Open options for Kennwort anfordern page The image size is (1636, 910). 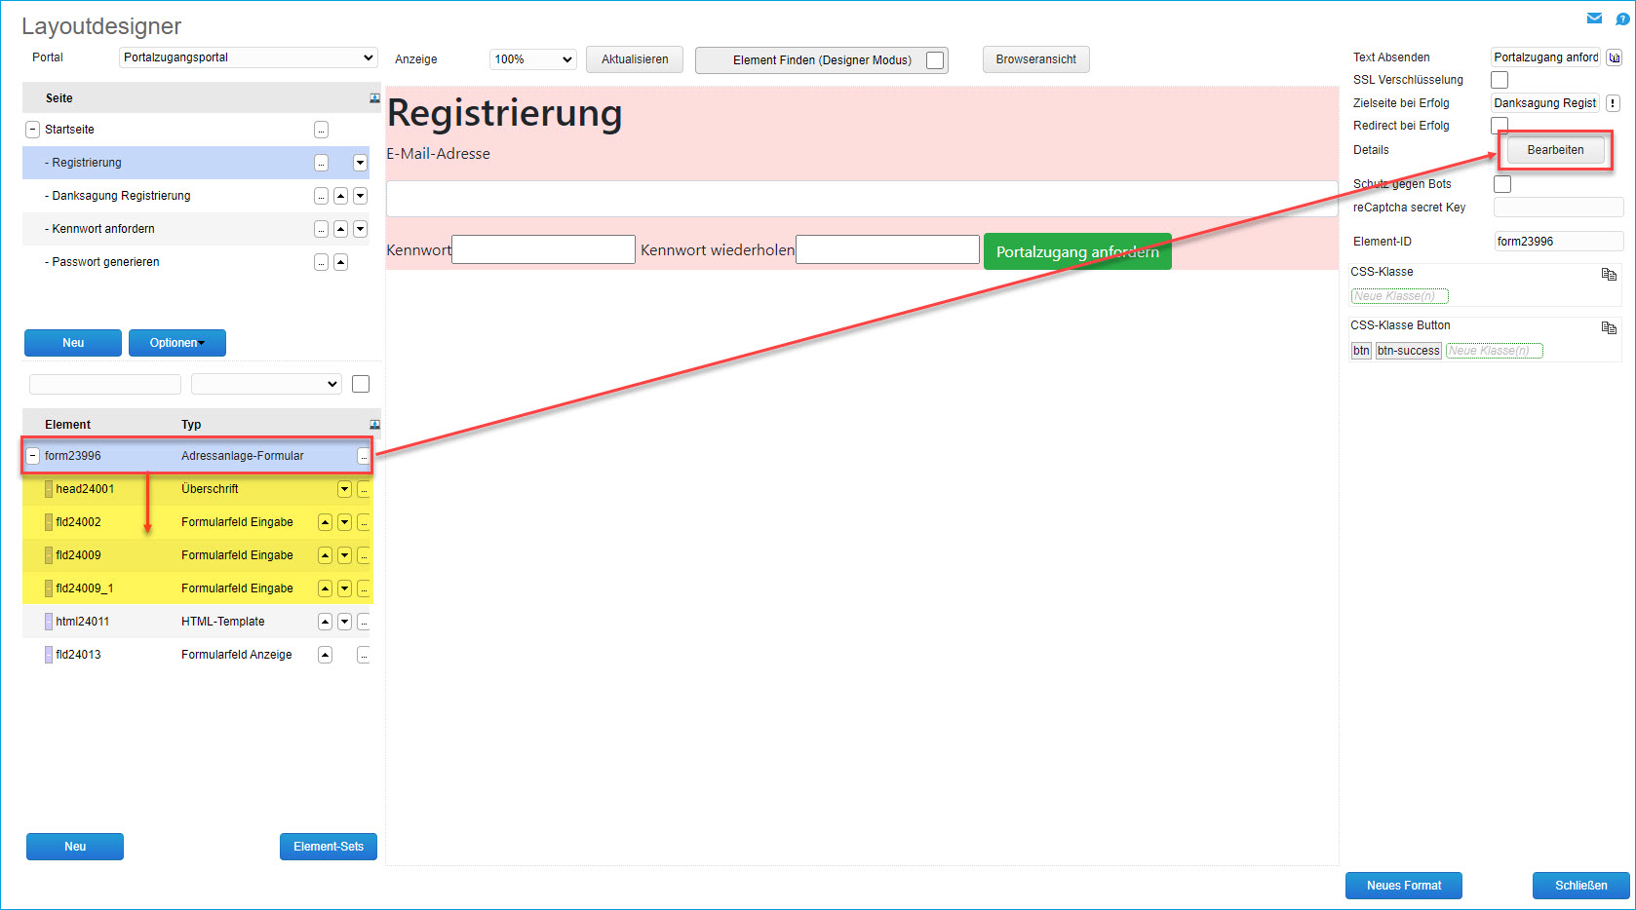[x=321, y=229]
